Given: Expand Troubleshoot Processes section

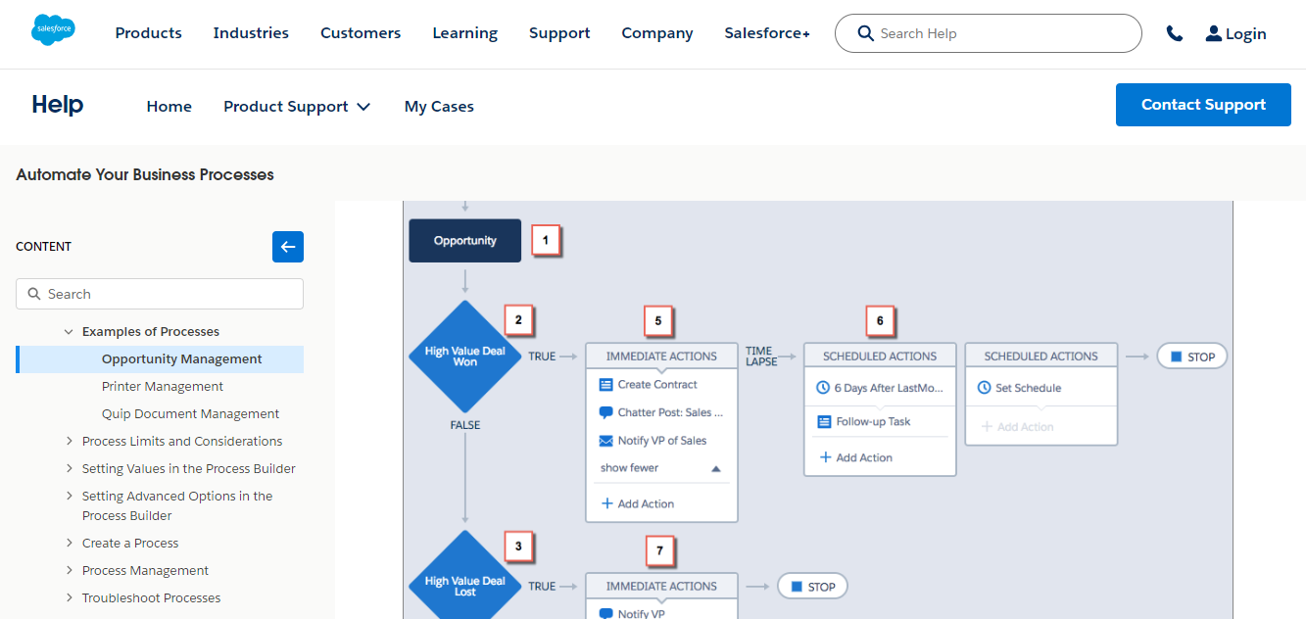Looking at the screenshot, I should coord(69,598).
